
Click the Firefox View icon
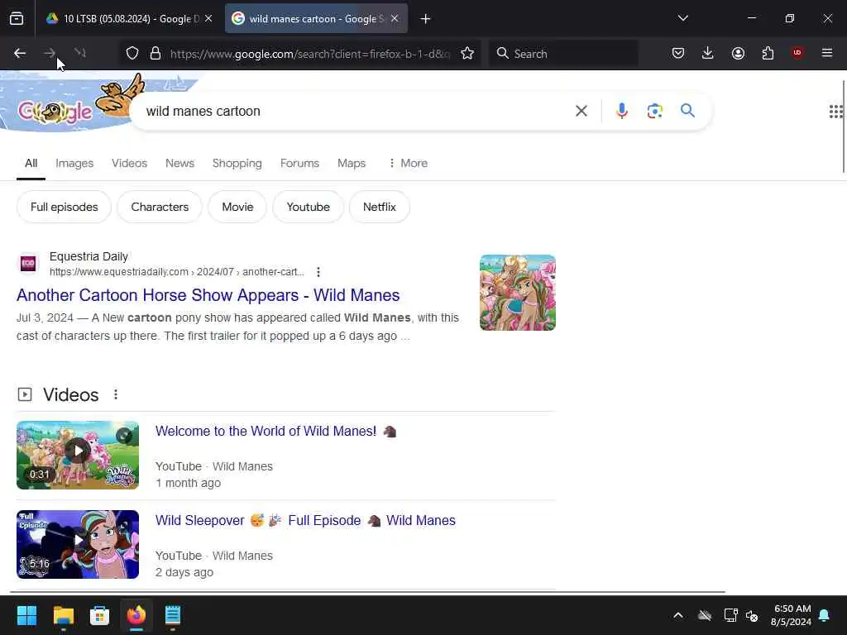coord(17,19)
